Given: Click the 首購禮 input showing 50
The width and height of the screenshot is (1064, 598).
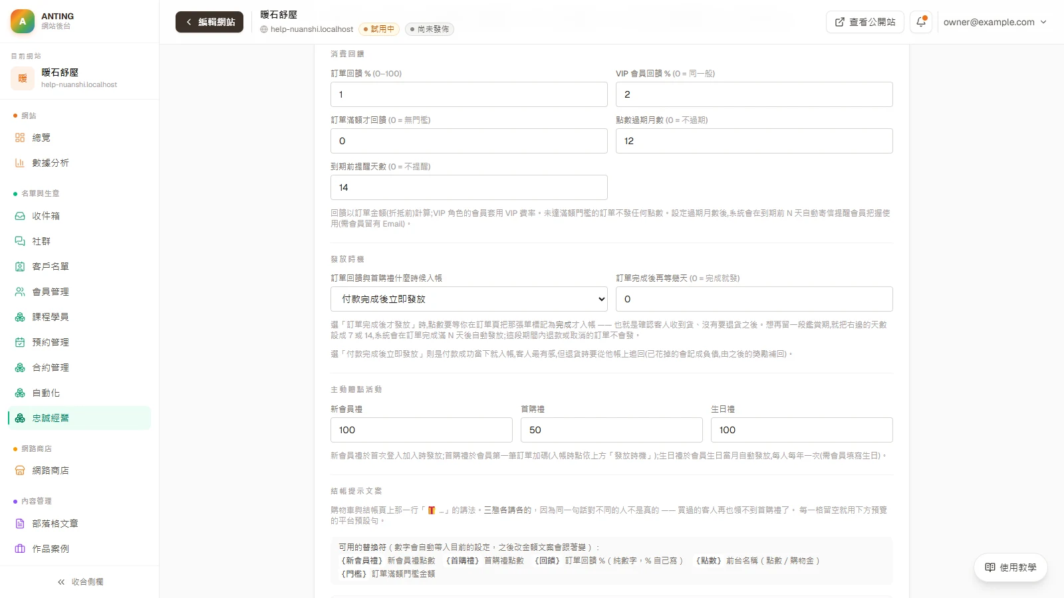Looking at the screenshot, I should click(x=612, y=430).
